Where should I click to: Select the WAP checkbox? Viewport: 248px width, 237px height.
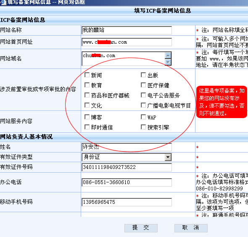coord(143,117)
